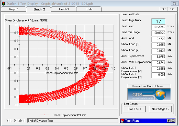Click the X axis title Shear Displacement (X), mm
The height and width of the screenshot is (126, 179).
click(x=61, y=73)
